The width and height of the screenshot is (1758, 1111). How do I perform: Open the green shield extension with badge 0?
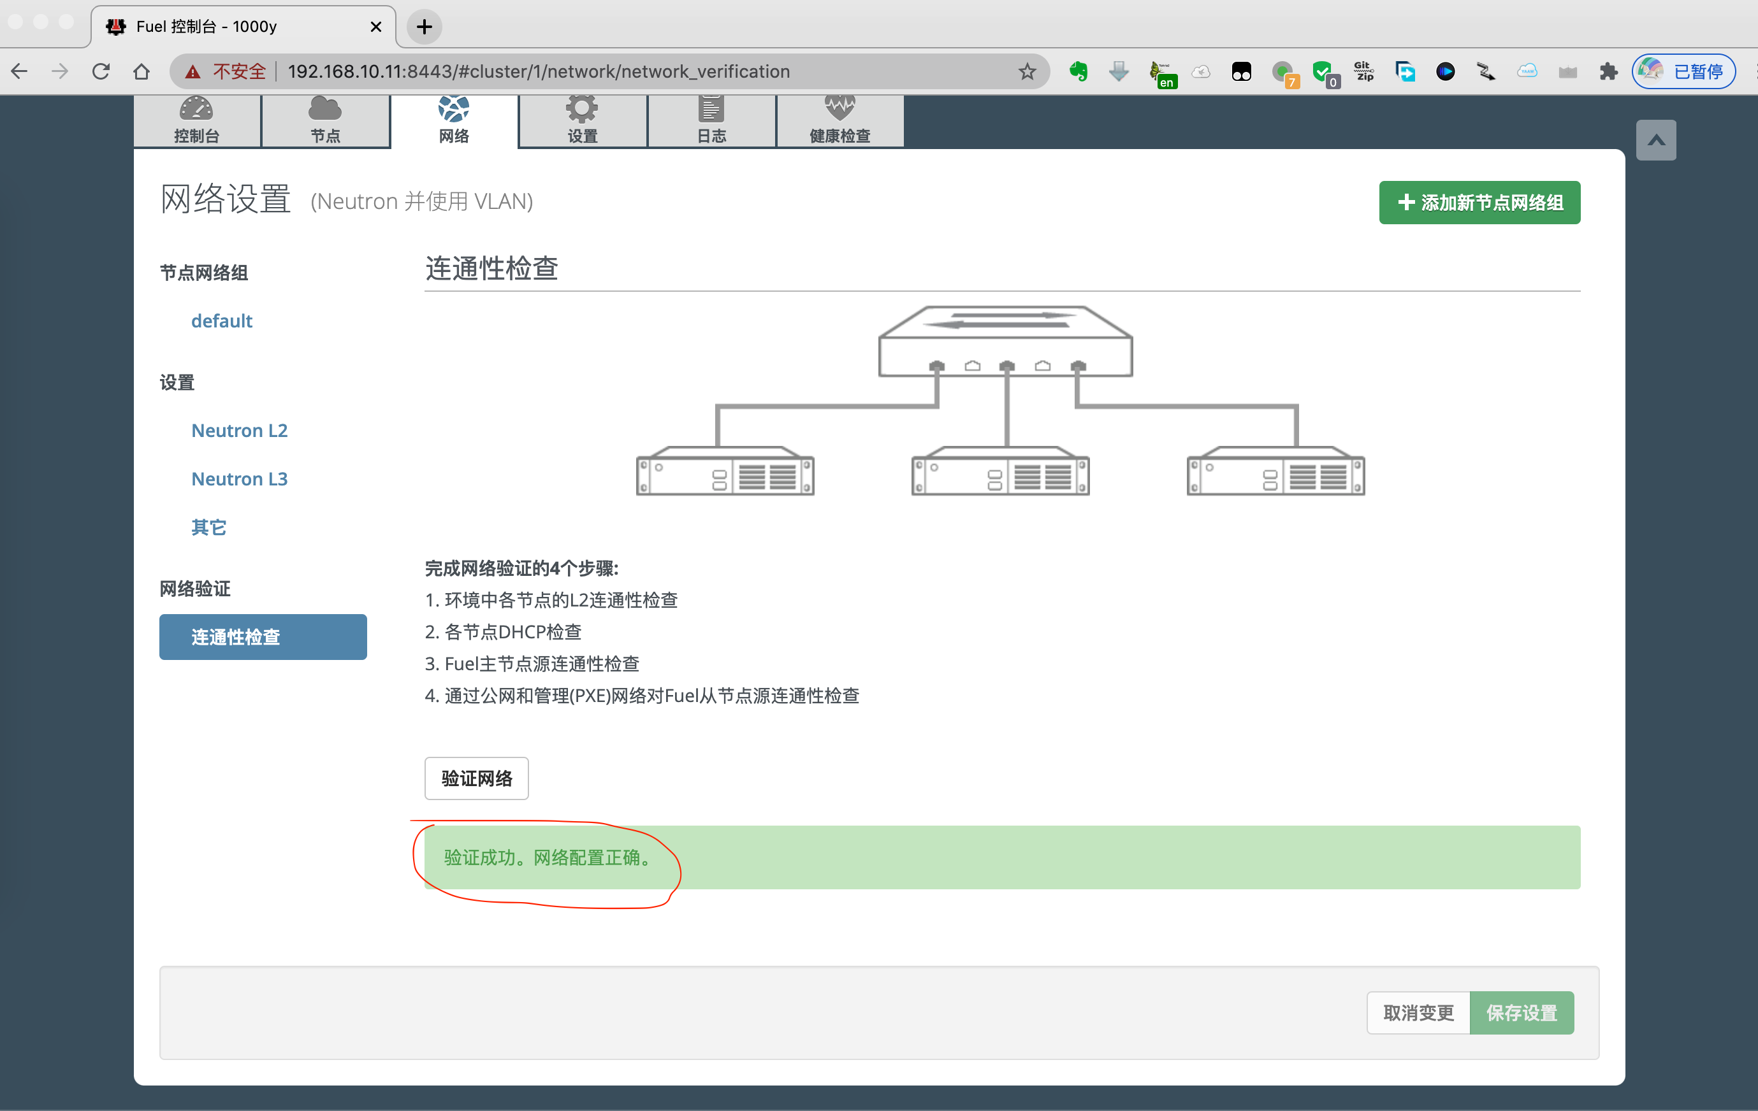pos(1325,73)
